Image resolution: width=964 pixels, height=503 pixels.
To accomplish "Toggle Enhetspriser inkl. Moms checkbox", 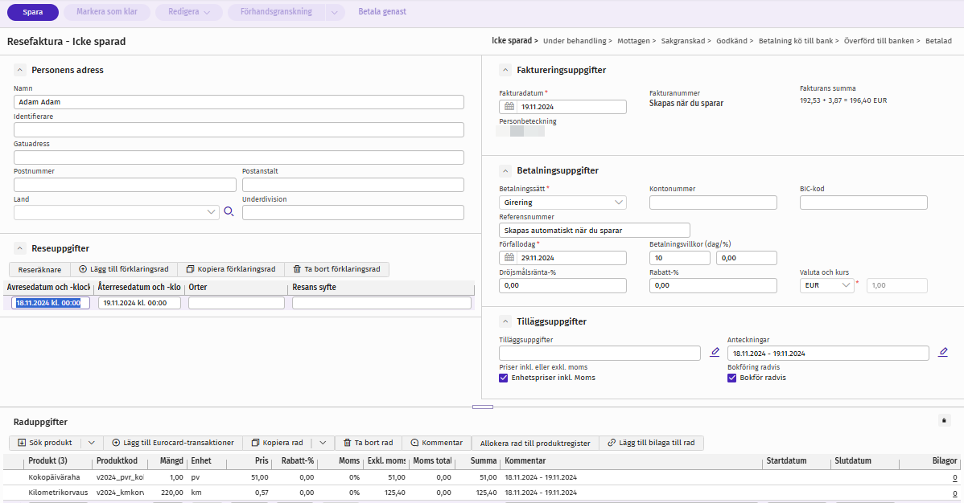I will [504, 378].
